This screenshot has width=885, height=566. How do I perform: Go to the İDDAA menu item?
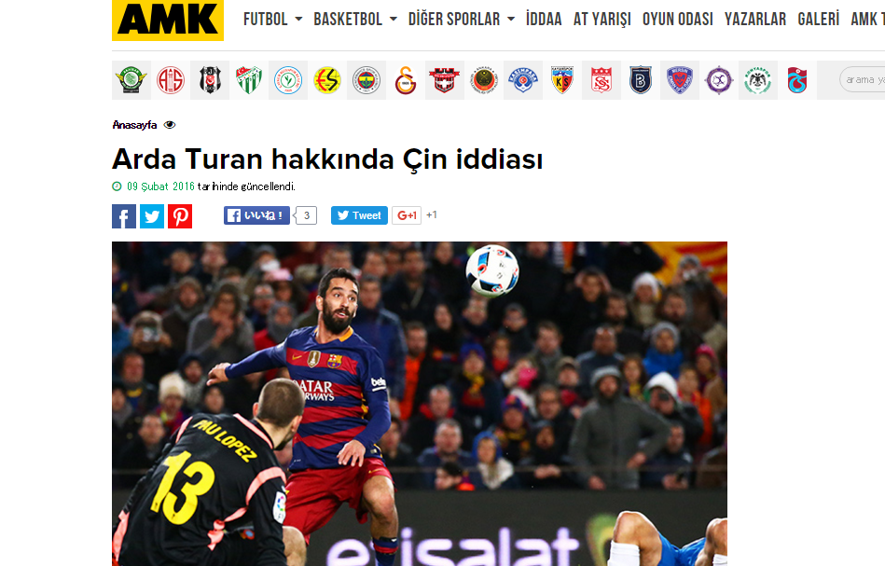pyautogui.click(x=544, y=20)
